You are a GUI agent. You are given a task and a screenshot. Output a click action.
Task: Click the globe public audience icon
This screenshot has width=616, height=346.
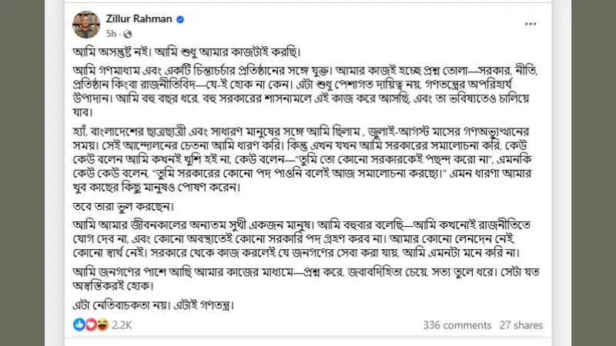127,34
